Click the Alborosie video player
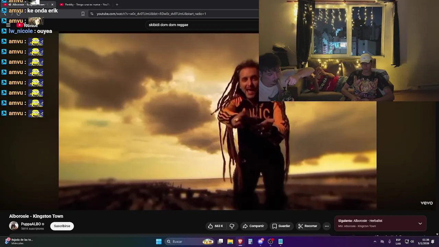Screen dimensions: 439x247 (x=217, y=121)
